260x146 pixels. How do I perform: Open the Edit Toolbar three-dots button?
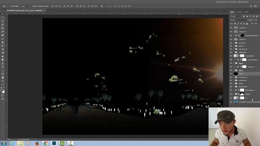2,84
